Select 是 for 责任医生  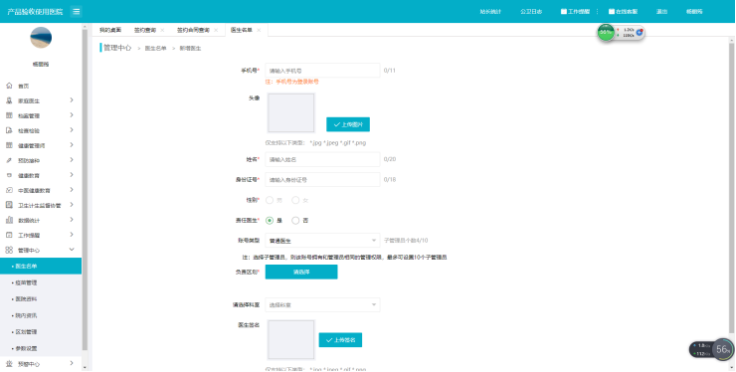tap(270, 220)
